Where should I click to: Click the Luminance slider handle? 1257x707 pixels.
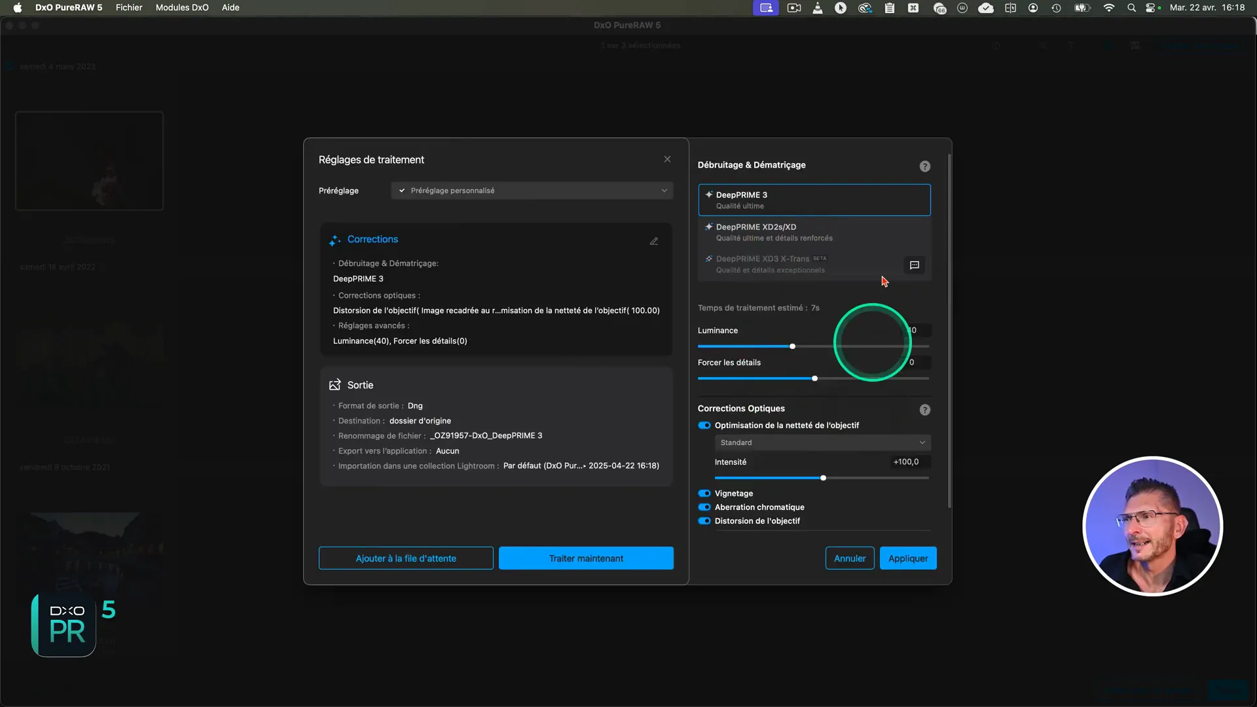792,346
